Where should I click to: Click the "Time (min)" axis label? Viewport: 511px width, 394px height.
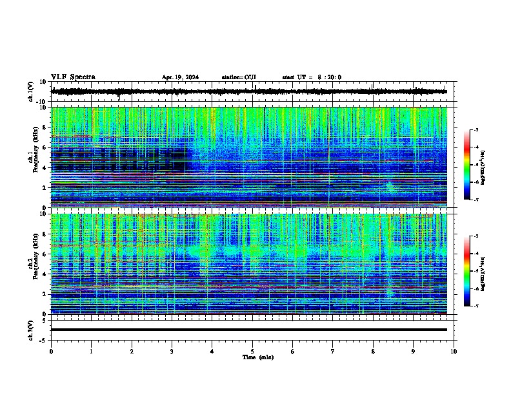click(x=258, y=357)
